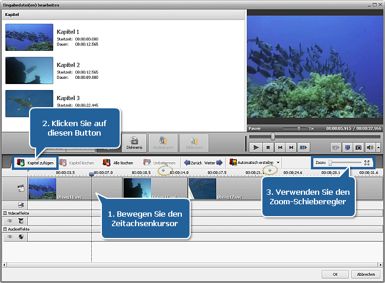This screenshot has width=385, height=283.
Task: Jump to the previous frame
Action: click(280, 147)
